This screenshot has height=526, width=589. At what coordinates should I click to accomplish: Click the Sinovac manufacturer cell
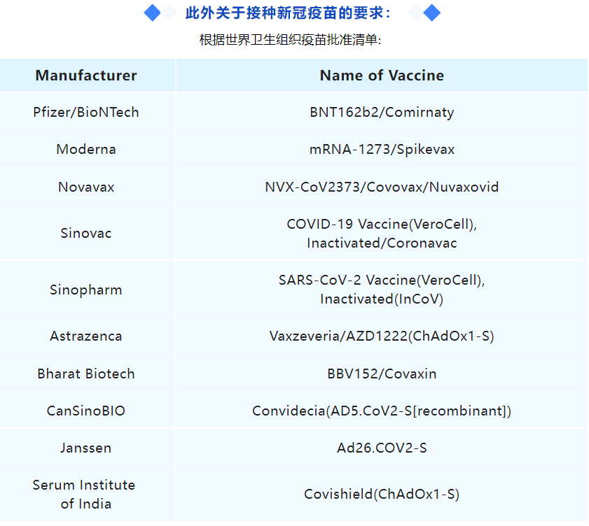point(86,233)
